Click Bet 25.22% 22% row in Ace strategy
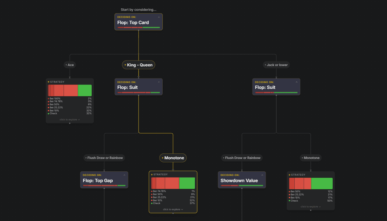The width and height of the screenshot is (387, 221). (x=70, y=107)
